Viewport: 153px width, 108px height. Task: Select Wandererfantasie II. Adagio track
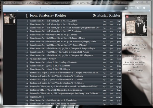pyautogui.click(x=69, y=76)
